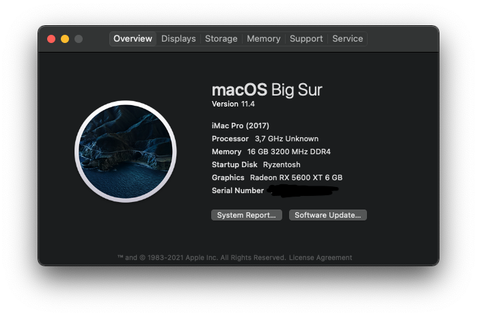Viewport: 477px width, 316px height.
Task: Click the Processor 3,7 GHz Unknown line
Action: [x=265, y=139]
